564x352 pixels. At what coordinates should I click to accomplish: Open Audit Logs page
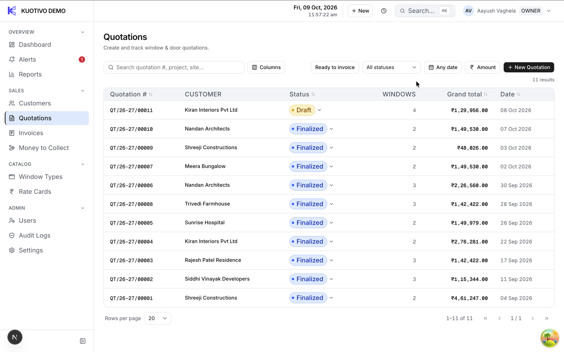47,235
